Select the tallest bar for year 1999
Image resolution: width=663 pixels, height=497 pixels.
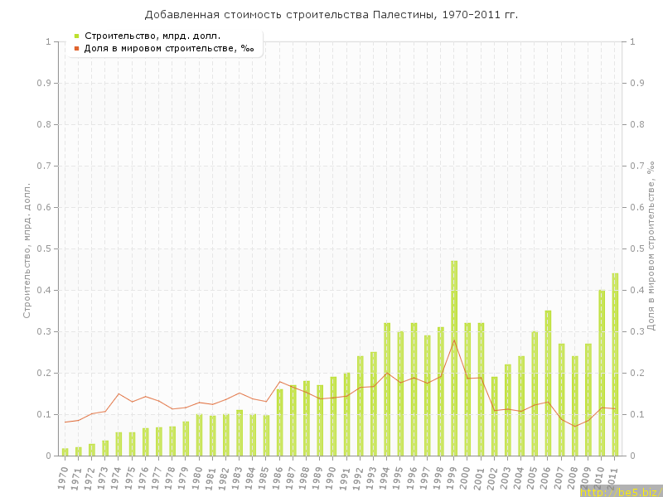point(454,358)
